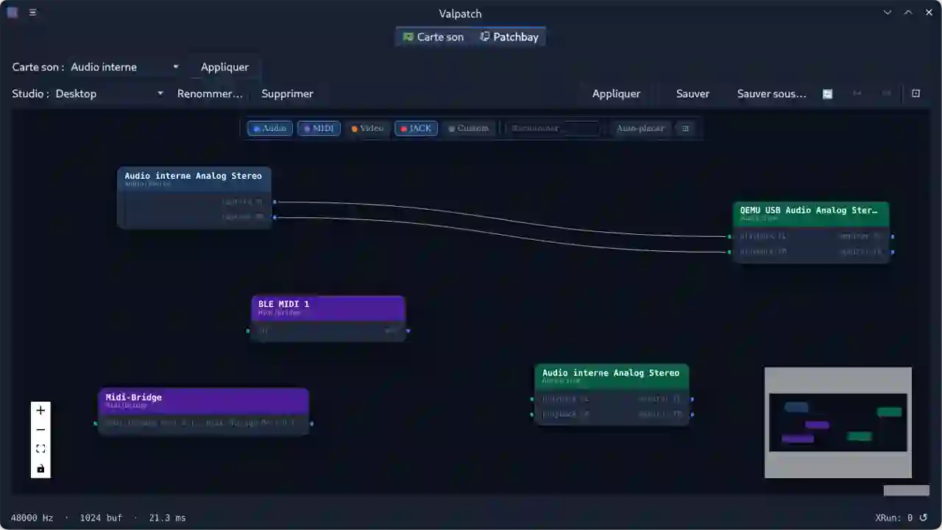942x530 pixels.
Task: Click the Supprimer button
Action: coord(287,93)
